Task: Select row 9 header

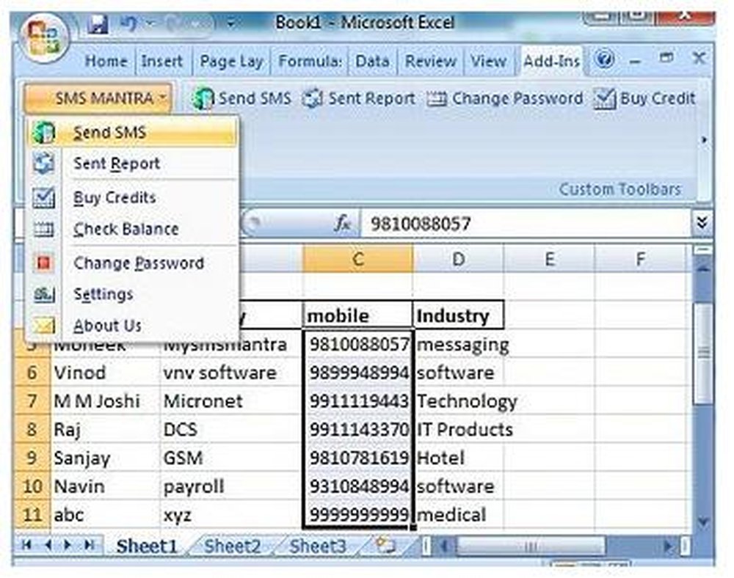Action: (32, 458)
